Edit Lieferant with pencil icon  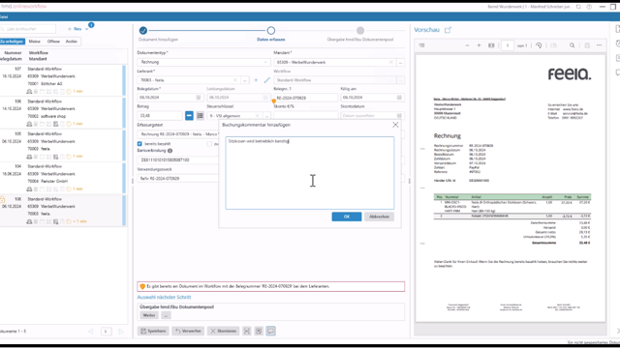pos(267,80)
